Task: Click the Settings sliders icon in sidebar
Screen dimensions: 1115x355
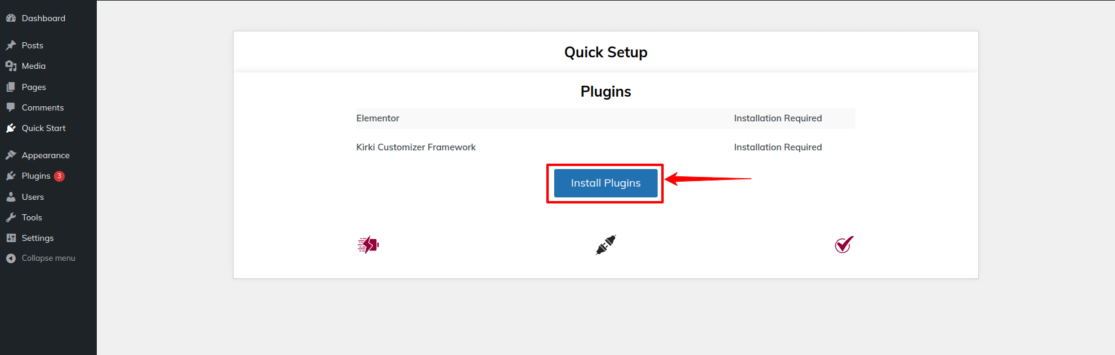Action: tap(11, 238)
